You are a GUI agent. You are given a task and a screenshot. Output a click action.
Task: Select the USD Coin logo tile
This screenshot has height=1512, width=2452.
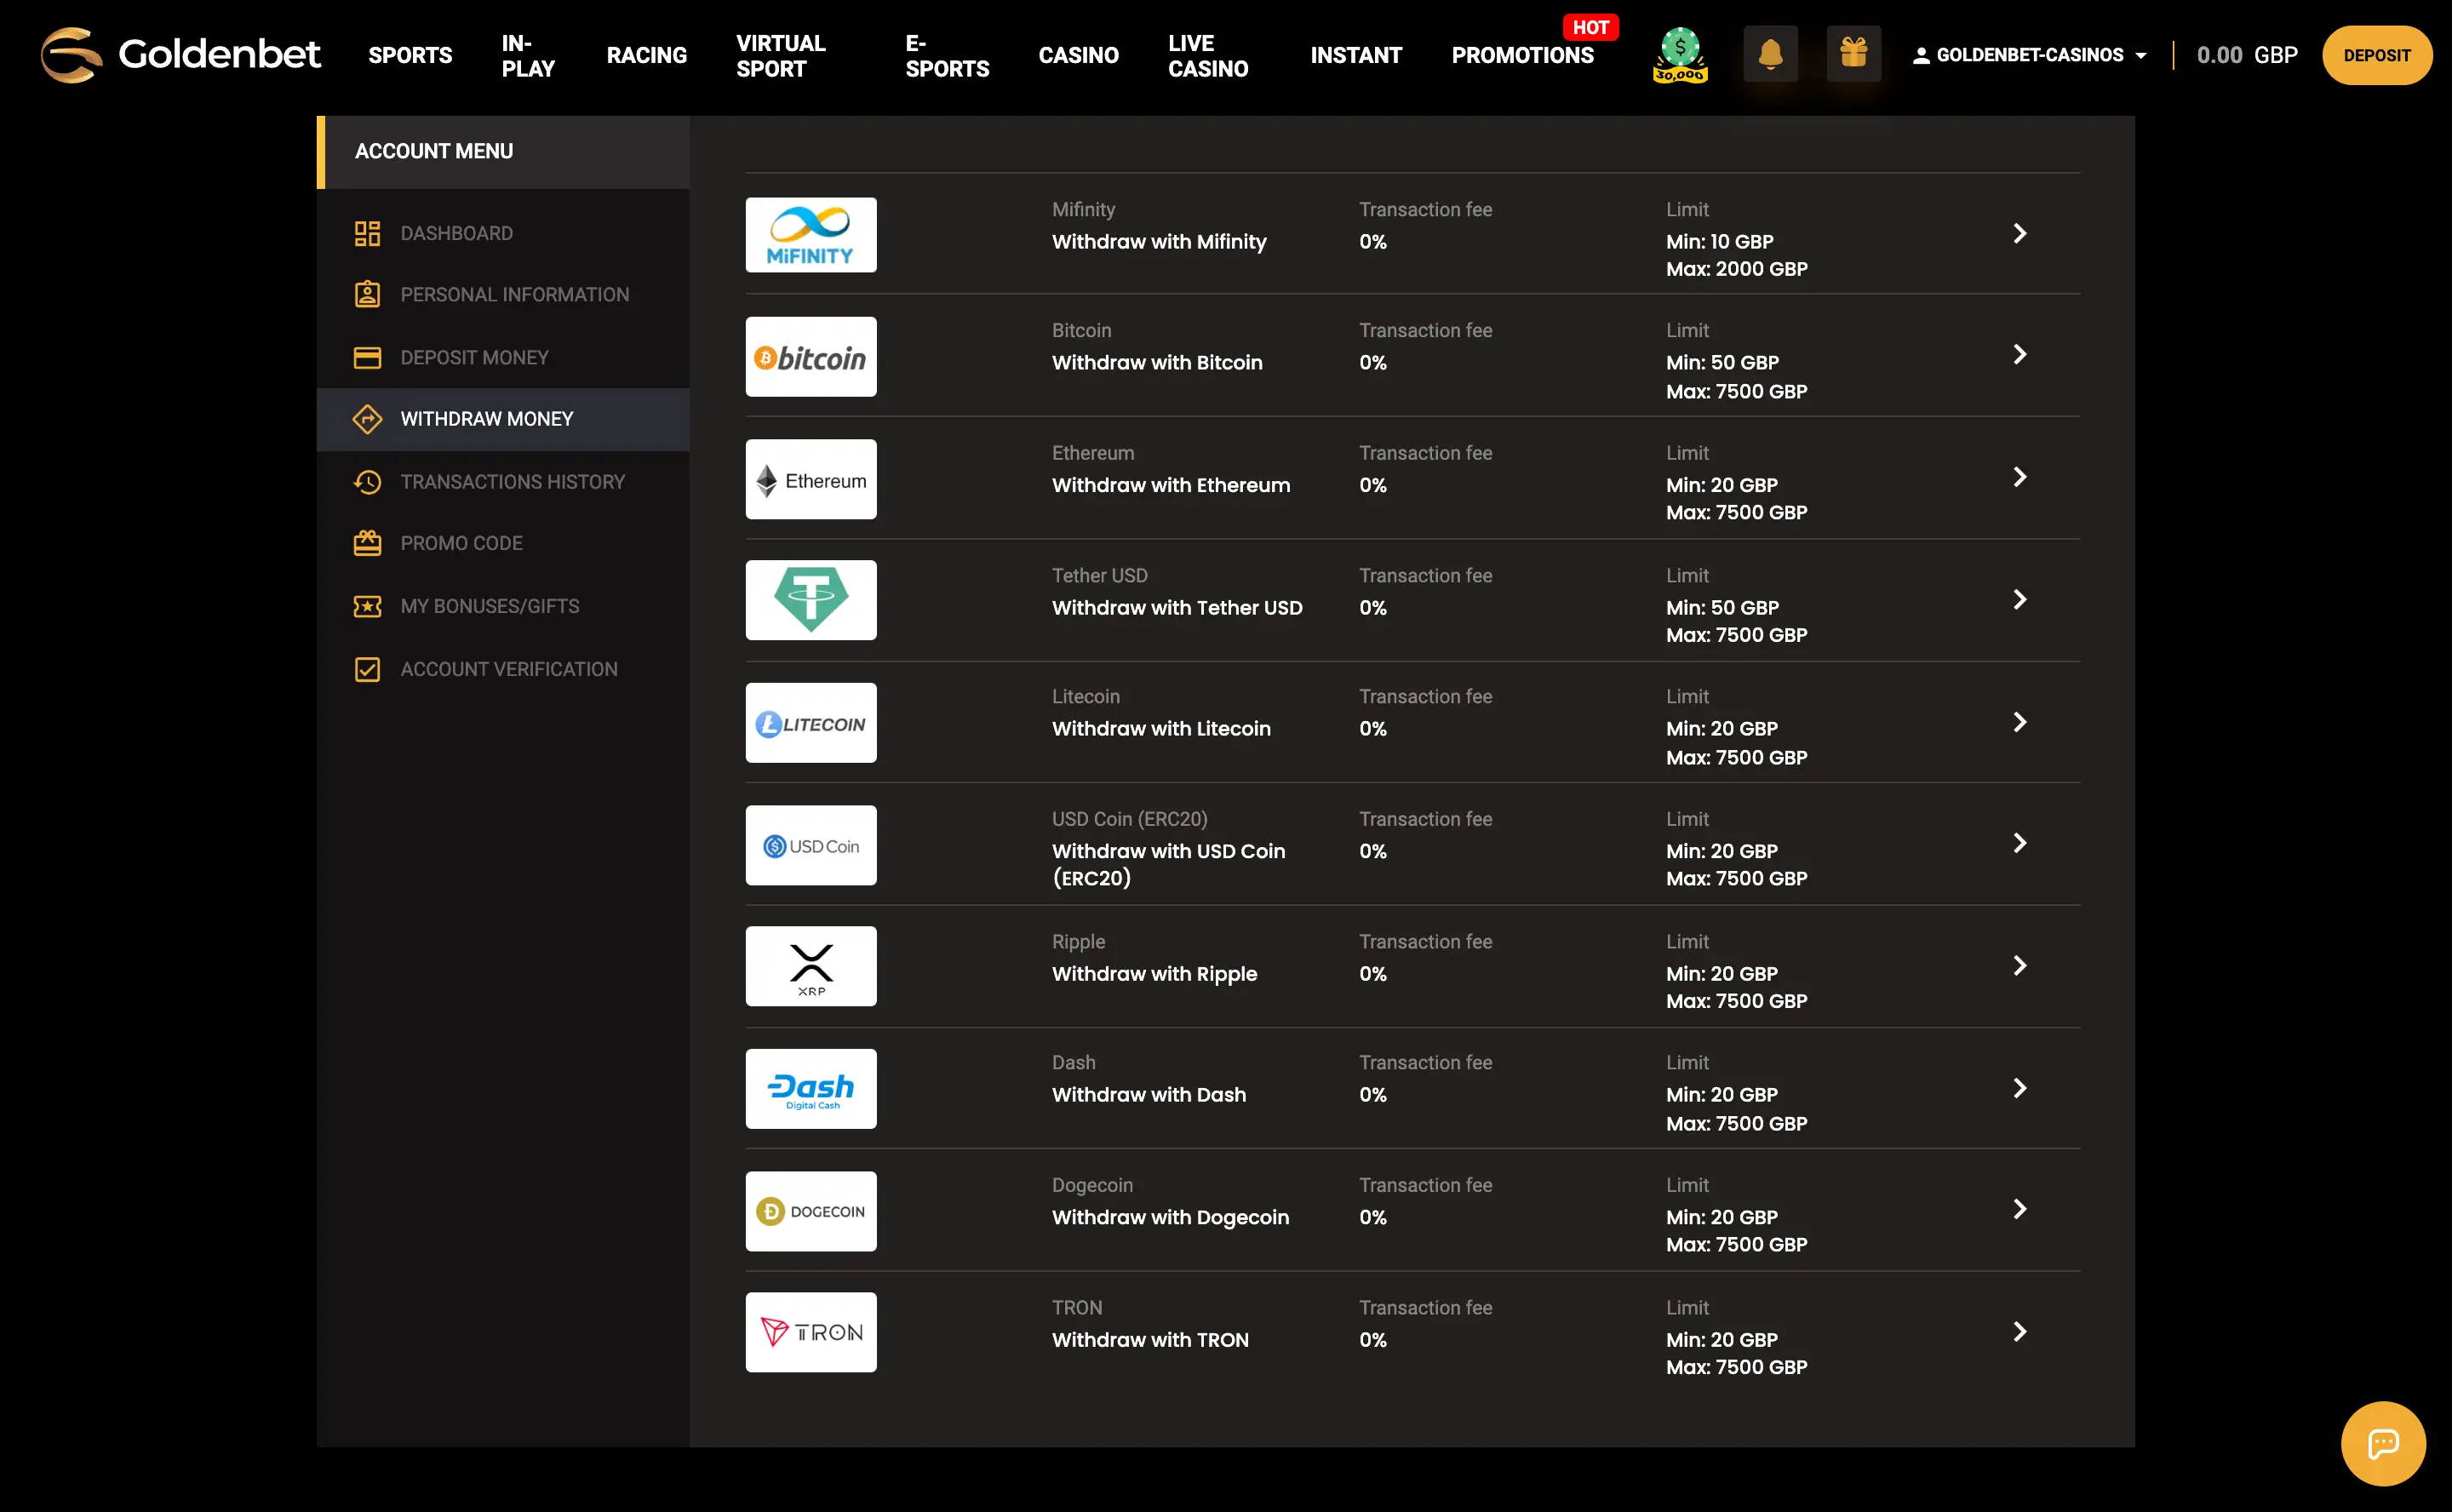point(811,845)
